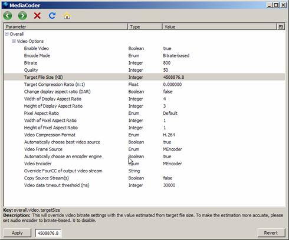Viewport: 289px width, 240px height.
Task: Sort by the Parameter column header
Action: 65,27
